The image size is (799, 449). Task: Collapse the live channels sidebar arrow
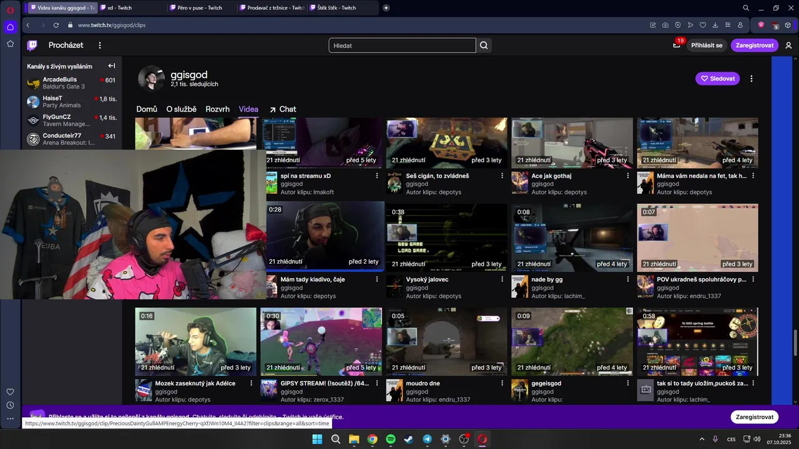[112, 66]
